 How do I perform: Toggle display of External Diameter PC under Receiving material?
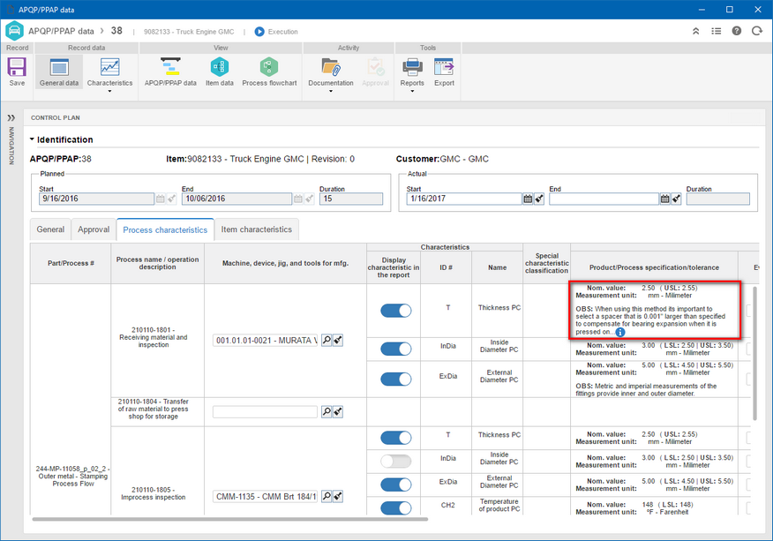[x=396, y=379]
